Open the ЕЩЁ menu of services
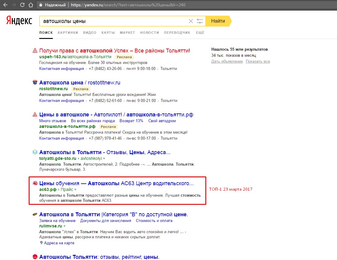This screenshot has width=337, height=260. [200, 33]
